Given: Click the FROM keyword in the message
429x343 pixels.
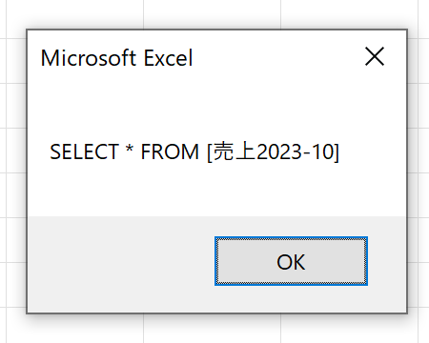Looking at the screenshot, I should [x=170, y=151].
